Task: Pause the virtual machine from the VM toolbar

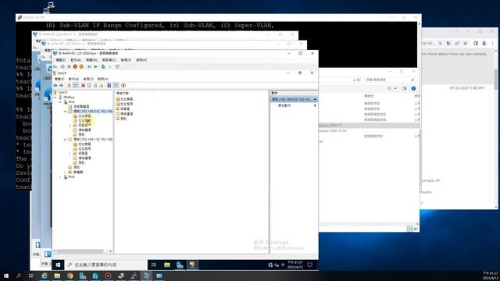Action: [89, 66]
